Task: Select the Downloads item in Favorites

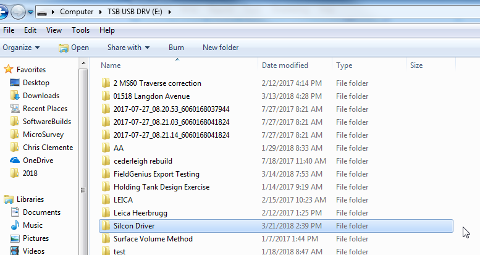Action: click(41, 96)
